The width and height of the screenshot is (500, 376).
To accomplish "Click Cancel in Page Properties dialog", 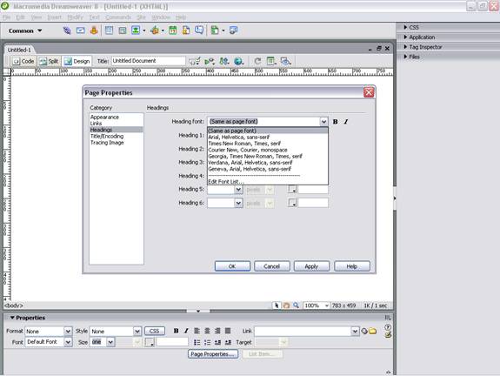I will pyautogui.click(x=272, y=266).
